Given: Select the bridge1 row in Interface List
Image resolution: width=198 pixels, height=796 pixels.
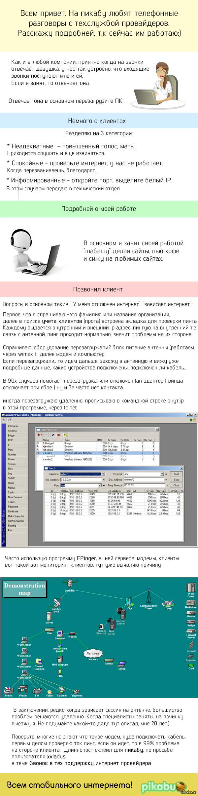Looking at the screenshot, I should click(98, 443).
